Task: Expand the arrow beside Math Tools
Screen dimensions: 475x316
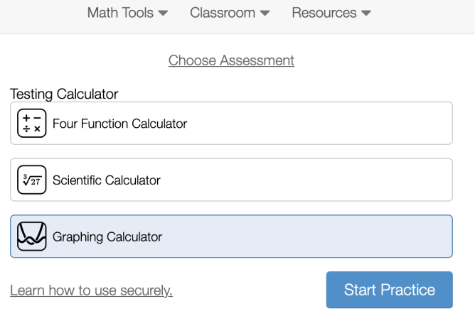Action: pos(163,13)
